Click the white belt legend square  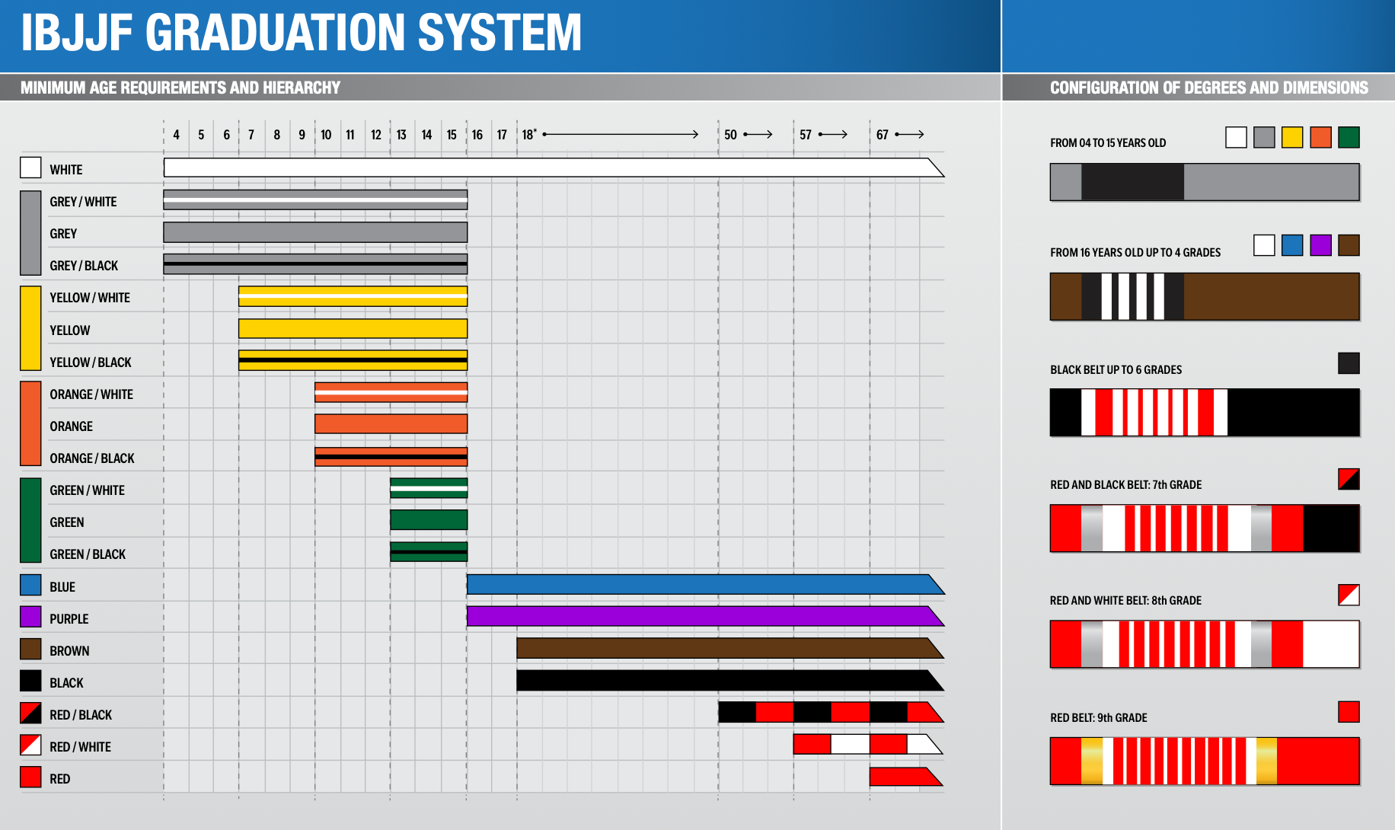[30, 168]
